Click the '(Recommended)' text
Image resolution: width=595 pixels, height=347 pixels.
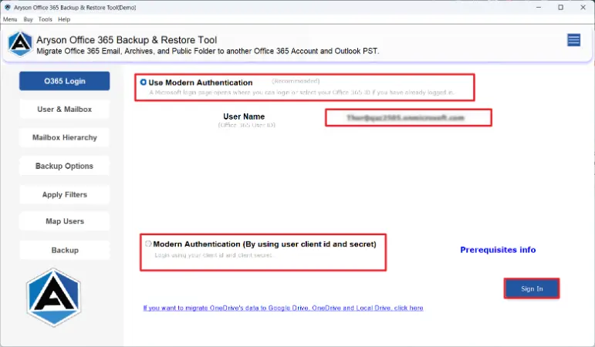[296, 81]
